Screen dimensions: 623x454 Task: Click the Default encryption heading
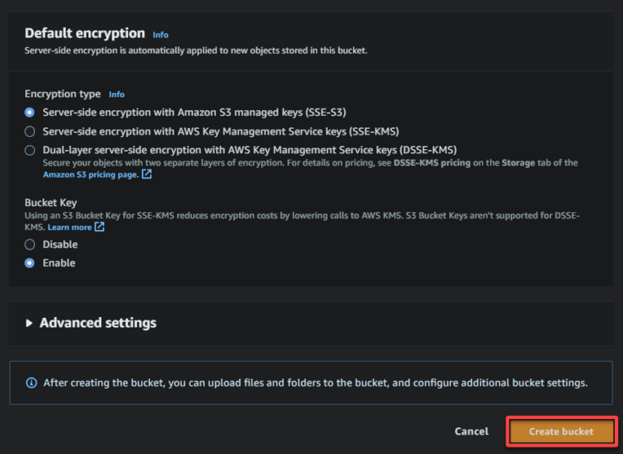click(84, 33)
